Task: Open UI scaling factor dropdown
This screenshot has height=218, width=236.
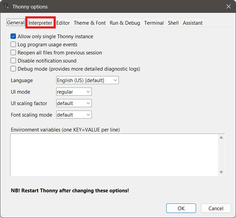Action: (x=74, y=103)
